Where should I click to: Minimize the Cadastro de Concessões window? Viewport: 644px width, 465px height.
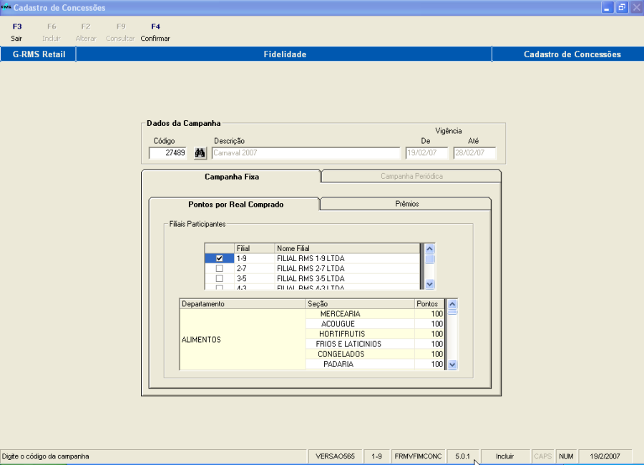pos(608,7)
